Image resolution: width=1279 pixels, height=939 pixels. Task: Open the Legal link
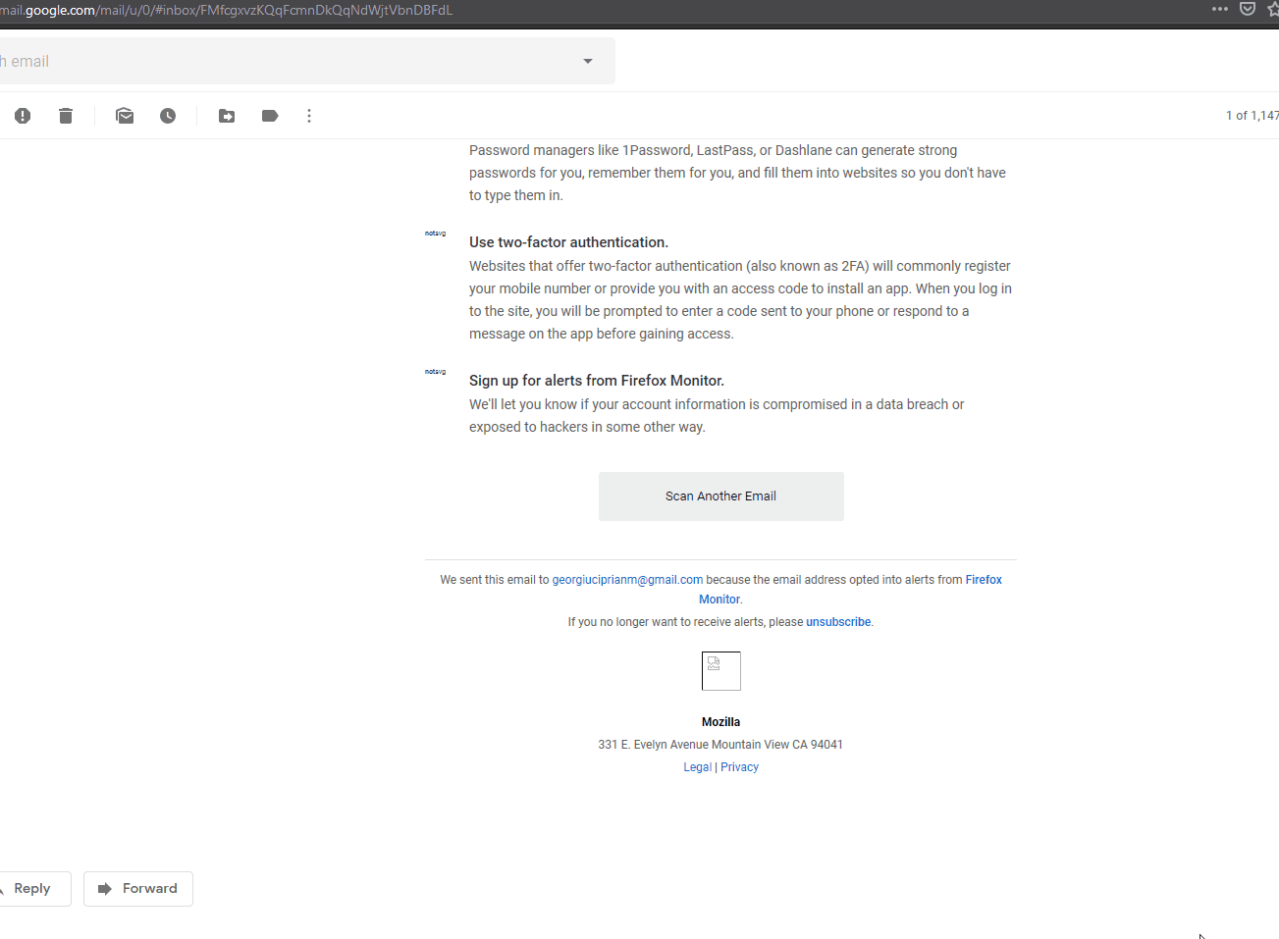pyautogui.click(x=698, y=767)
